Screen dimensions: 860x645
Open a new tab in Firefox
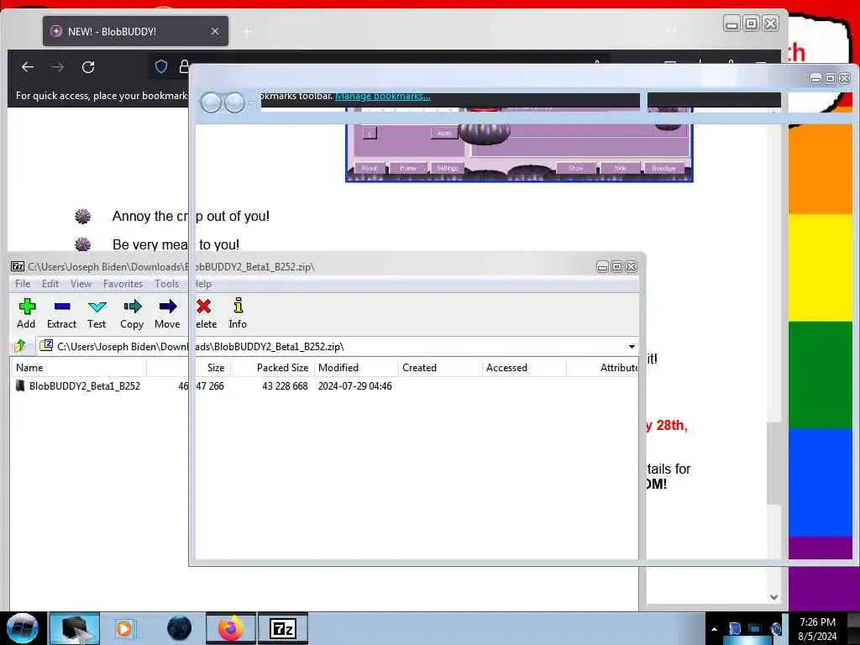point(247,32)
